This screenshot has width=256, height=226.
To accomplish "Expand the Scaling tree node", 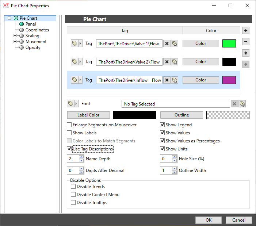I will [15, 36].
